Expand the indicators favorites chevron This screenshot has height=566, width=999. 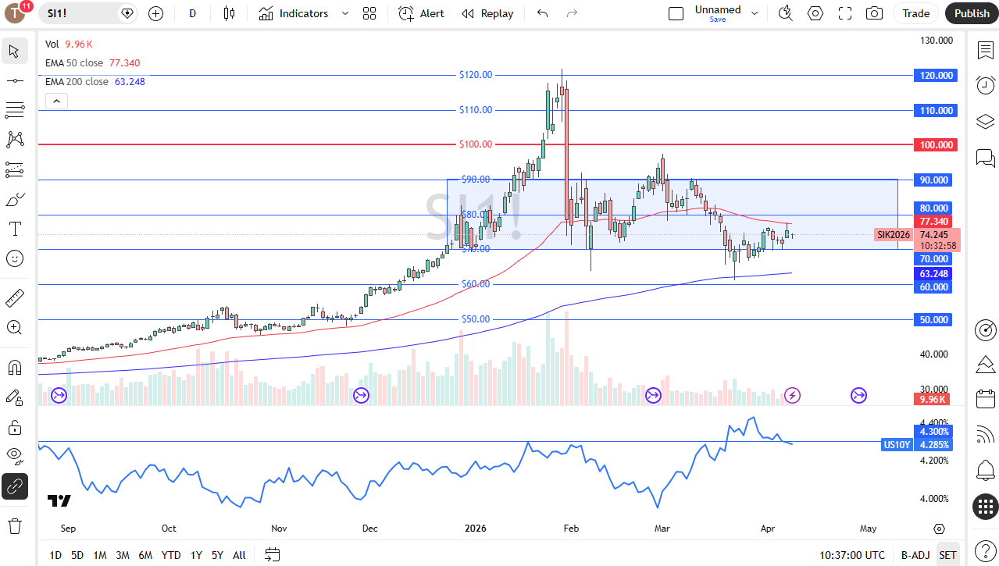click(x=344, y=13)
